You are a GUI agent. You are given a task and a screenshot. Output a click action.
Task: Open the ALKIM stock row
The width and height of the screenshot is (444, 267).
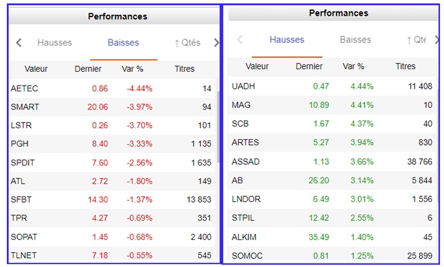pos(244,237)
